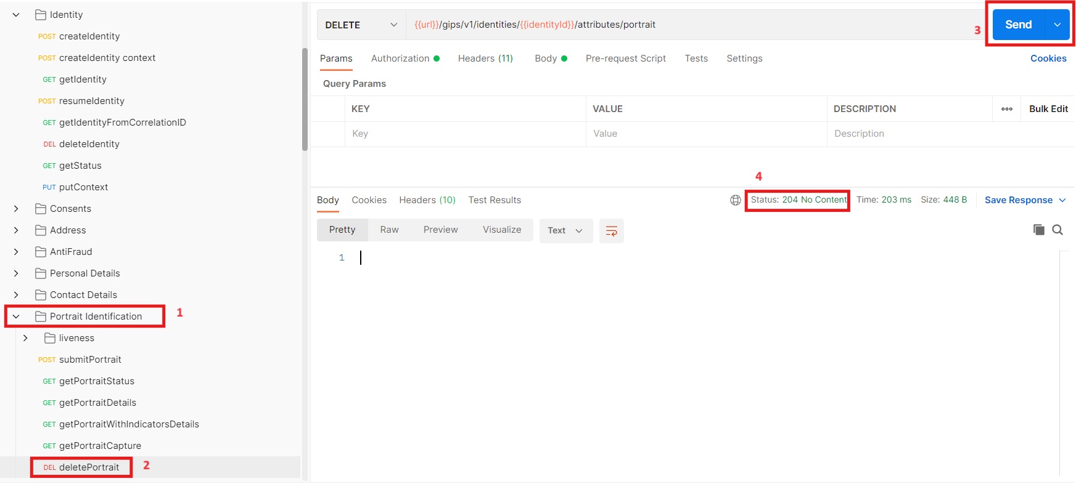Copy the response body with copy icon
The width and height of the screenshot is (1076, 484).
pos(1039,230)
